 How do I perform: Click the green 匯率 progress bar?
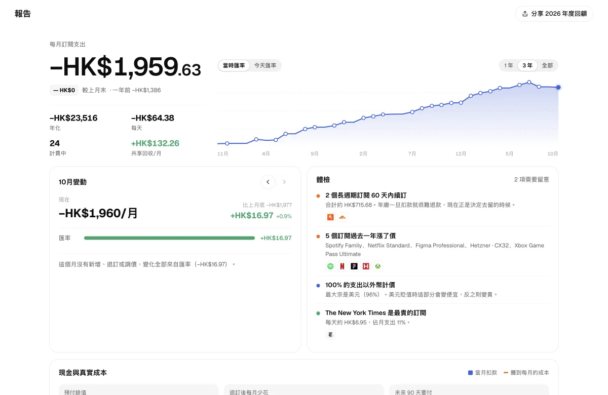coord(169,238)
